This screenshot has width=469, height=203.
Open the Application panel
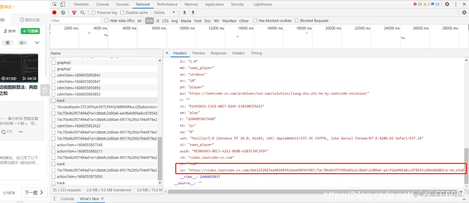pos(214,4)
